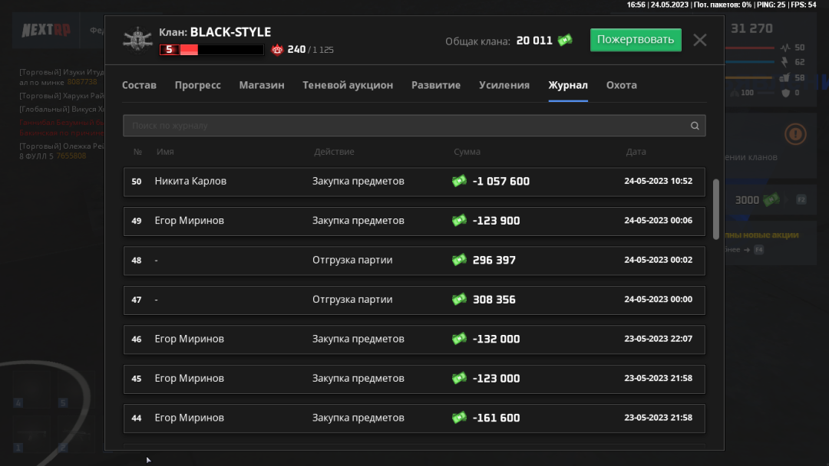Click the money icon in row 50
Viewport: 829px width, 466px height.
click(459, 181)
